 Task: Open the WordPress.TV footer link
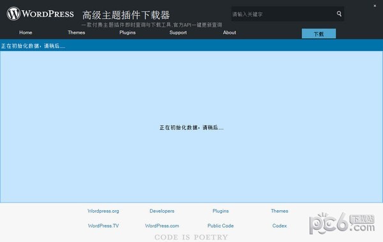[x=103, y=226]
